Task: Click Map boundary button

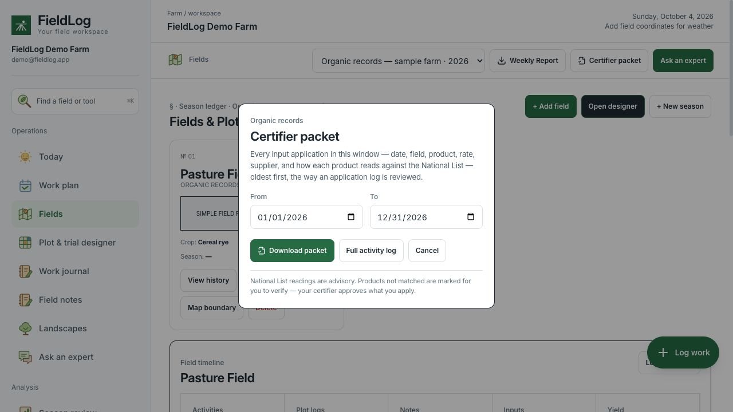Action: pyautogui.click(x=212, y=308)
